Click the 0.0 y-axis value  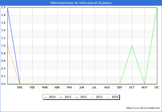3,84
